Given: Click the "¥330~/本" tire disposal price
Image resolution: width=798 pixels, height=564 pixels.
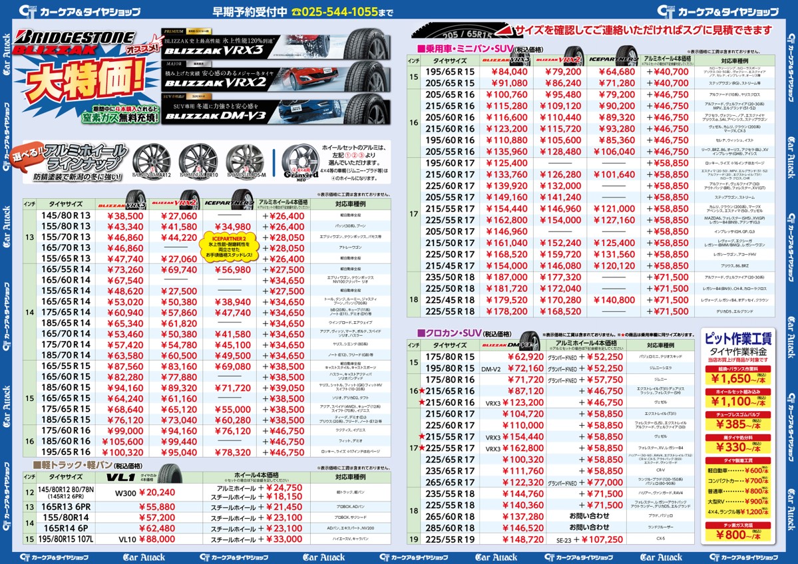Looking at the screenshot, I should [738, 447].
